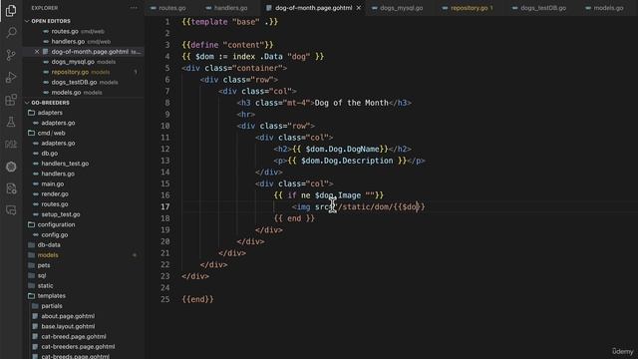Open db.go in cmd/web
Image resolution: width=638 pixels, height=359 pixels.
49,154
